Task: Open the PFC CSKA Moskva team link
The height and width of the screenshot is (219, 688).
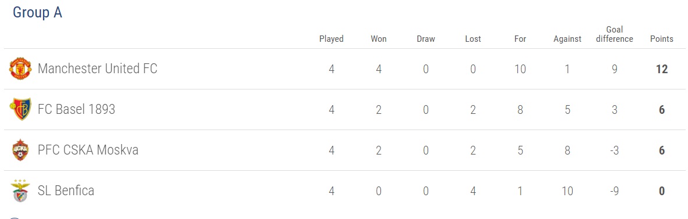Action: tap(88, 150)
